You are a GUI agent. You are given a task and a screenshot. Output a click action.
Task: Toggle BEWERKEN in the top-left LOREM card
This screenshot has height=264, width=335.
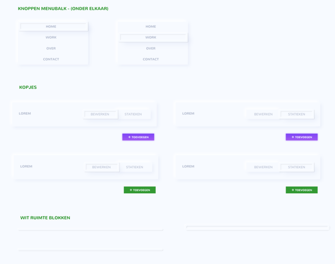coord(100,114)
